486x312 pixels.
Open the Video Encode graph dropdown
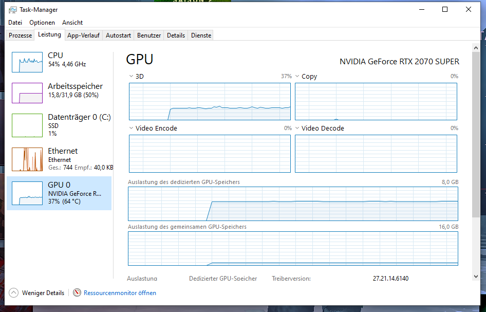132,129
